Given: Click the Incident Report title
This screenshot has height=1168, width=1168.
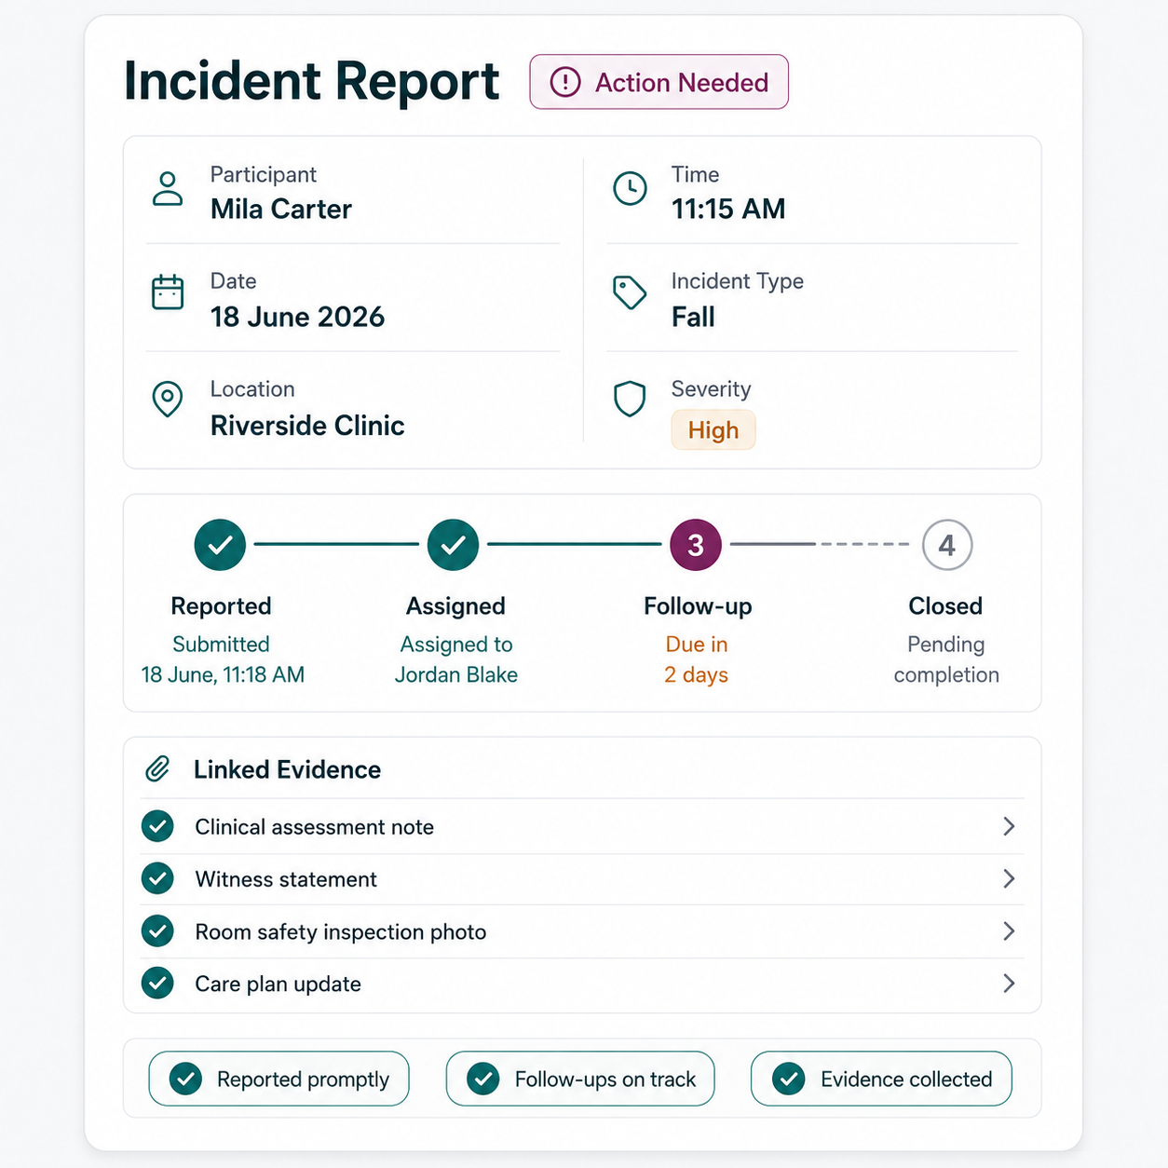Looking at the screenshot, I should [311, 82].
